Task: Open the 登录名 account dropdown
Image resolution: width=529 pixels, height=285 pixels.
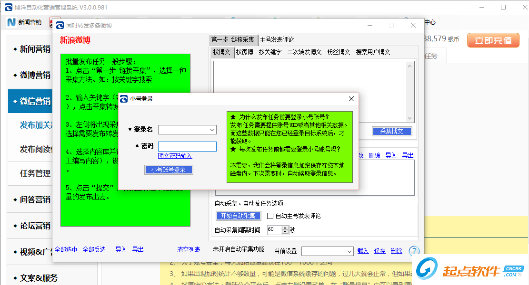Action: pyautogui.click(x=212, y=130)
